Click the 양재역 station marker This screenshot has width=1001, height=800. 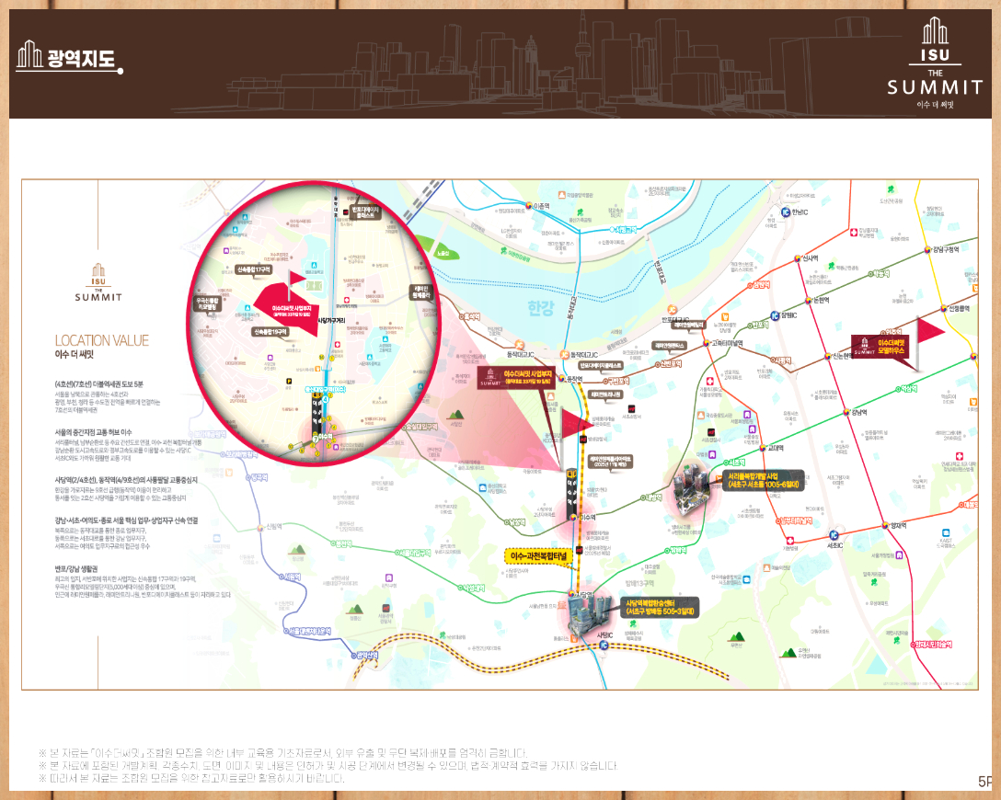point(885,526)
